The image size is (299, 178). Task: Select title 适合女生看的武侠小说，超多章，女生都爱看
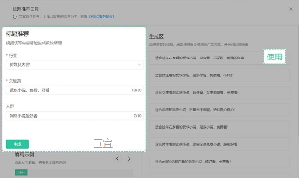coord(220,92)
